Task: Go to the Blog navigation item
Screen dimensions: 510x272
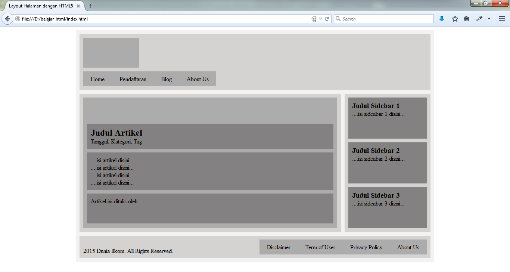Action: pos(167,79)
